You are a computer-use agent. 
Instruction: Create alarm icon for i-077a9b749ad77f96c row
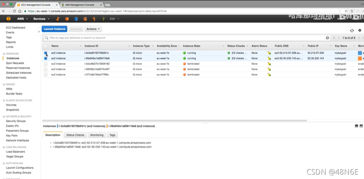[x=269, y=75]
